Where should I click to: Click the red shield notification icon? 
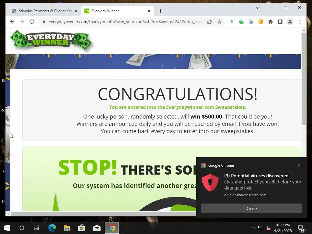pos(210,183)
